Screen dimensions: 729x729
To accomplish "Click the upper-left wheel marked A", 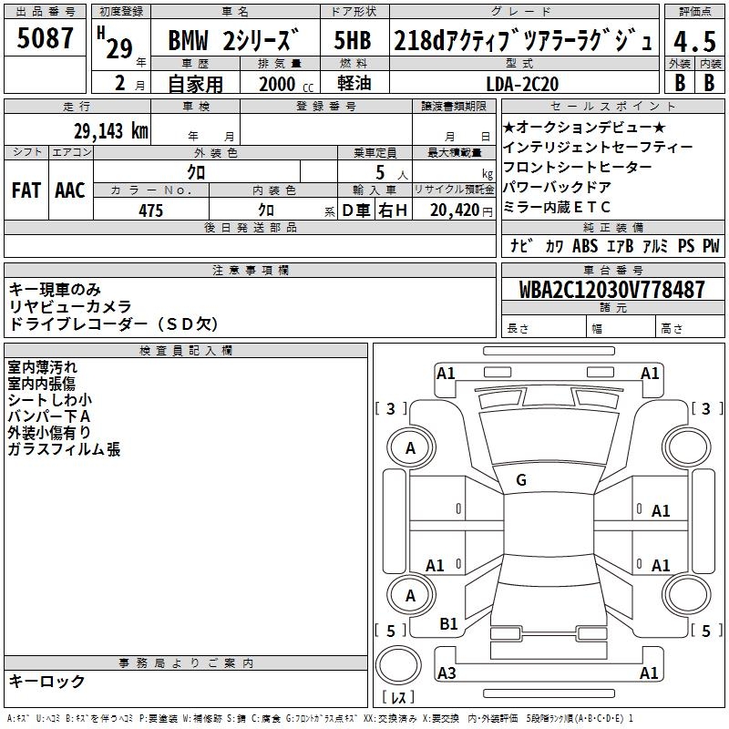I will [411, 447].
